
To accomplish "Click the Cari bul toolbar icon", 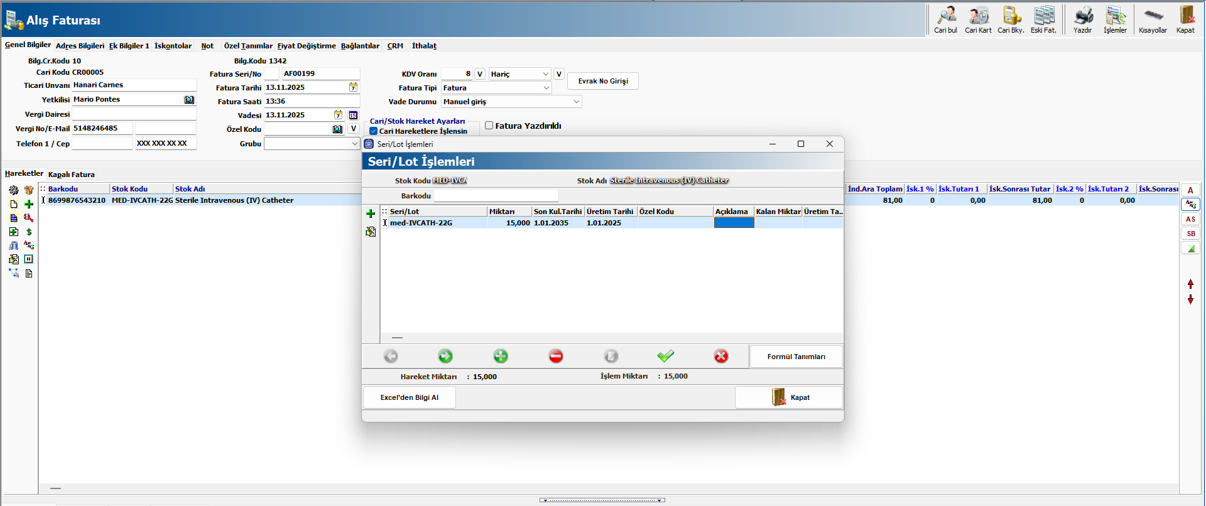I will tap(945, 19).
